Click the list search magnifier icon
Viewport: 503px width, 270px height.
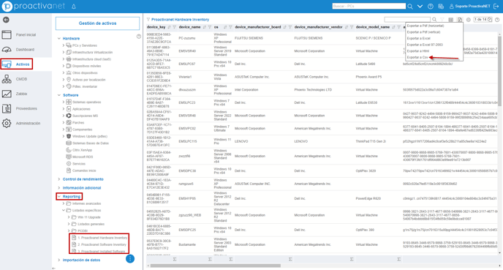click(x=434, y=20)
